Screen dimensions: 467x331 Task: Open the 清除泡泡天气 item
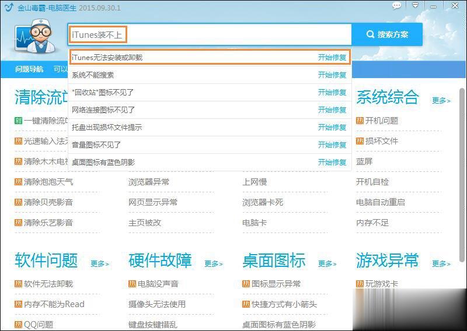pyautogui.click(x=48, y=182)
